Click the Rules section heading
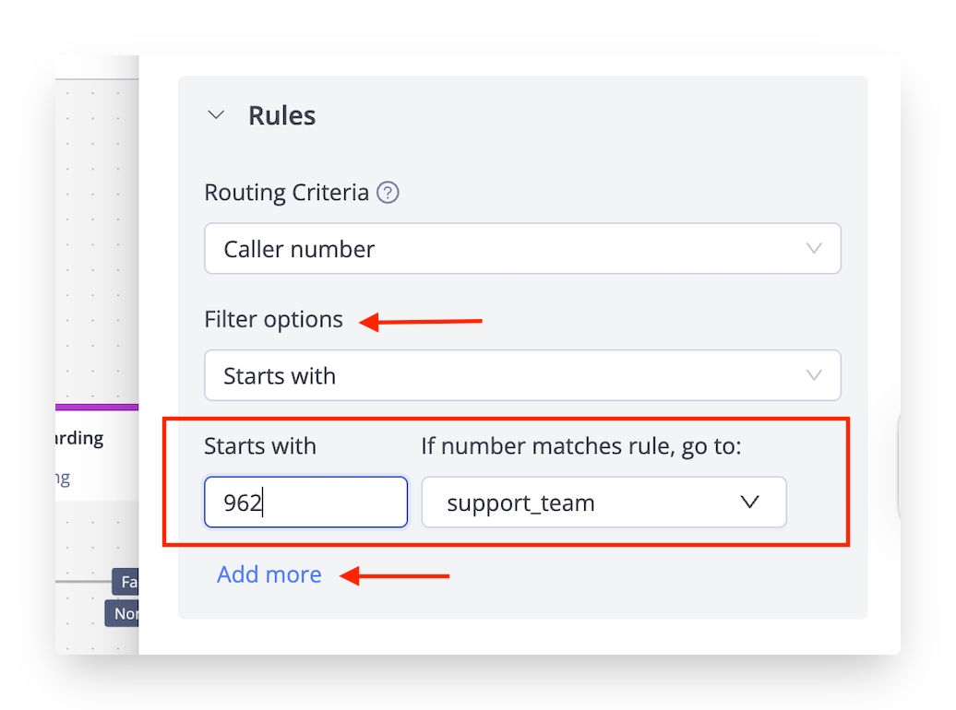956x710 pixels. (281, 115)
